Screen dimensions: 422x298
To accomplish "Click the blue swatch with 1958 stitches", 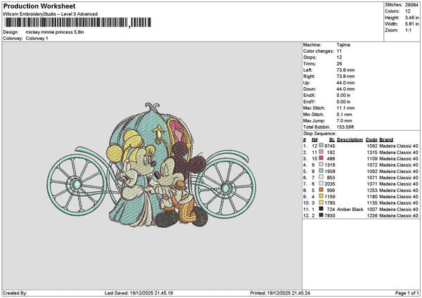I will pyautogui.click(x=321, y=171).
